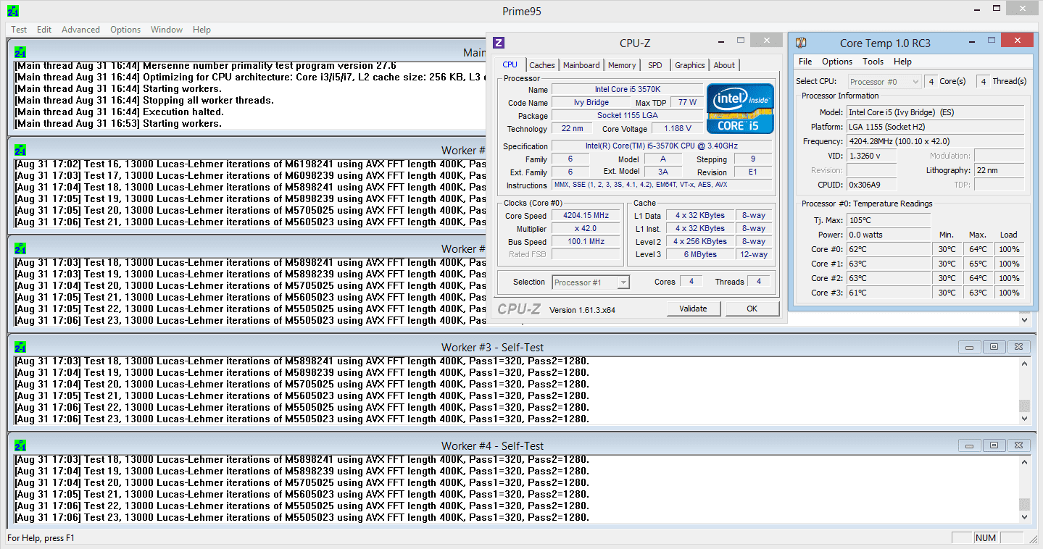Image resolution: width=1043 pixels, height=549 pixels.
Task: Open the File menu in Core Temp
Action: [805, 62]
